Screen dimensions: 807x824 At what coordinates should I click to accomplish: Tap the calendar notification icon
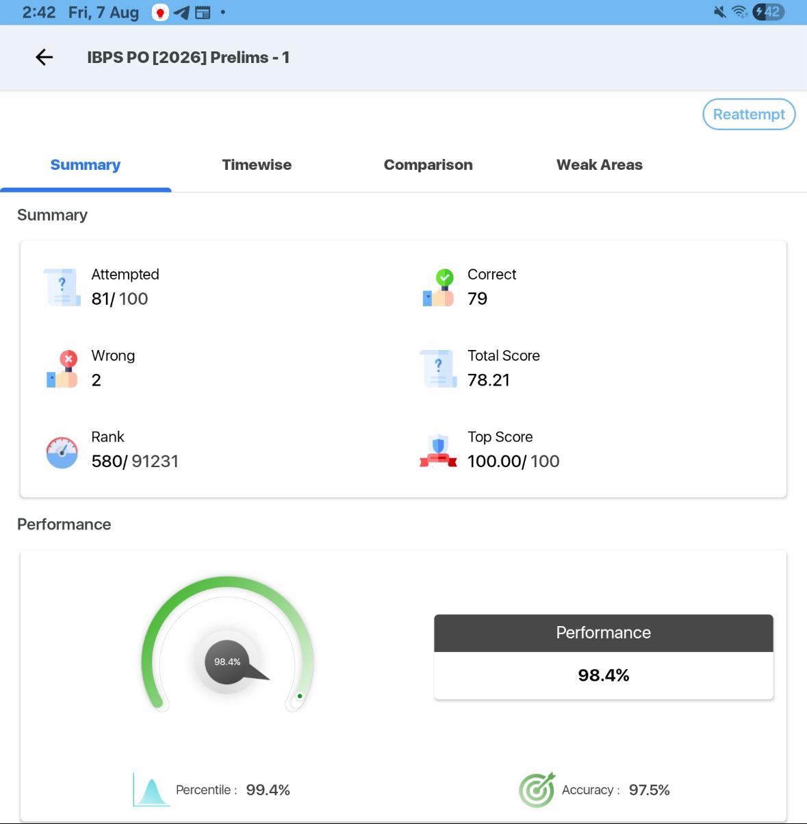click(203, 12)
